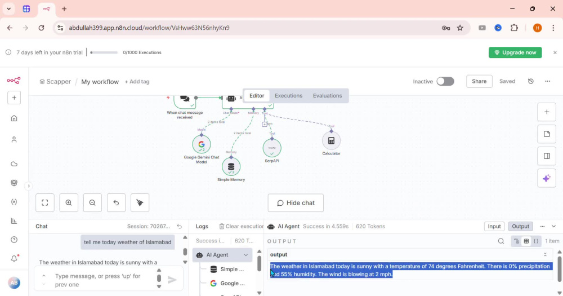Select the Simple Memory node
563x296 pixels.
231,167
